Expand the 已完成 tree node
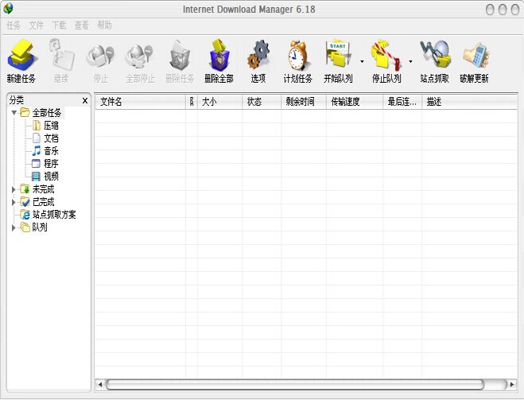This screenshot has height=400, width=524. point(14,202)
